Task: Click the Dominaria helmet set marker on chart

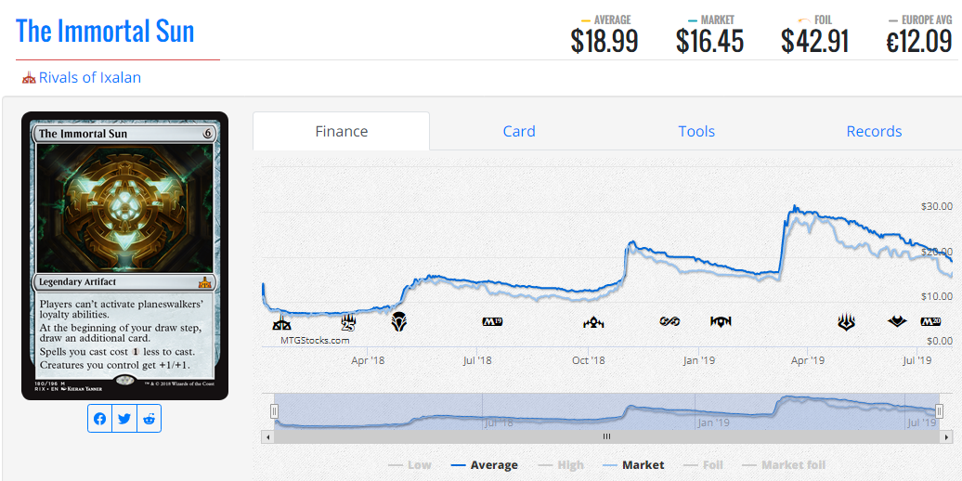Action: [x=400, y=321]
